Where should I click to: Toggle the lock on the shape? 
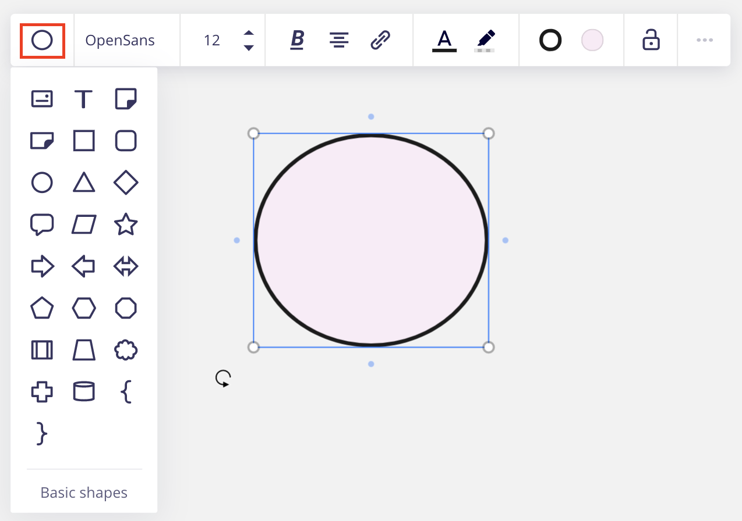click(651, 40)
